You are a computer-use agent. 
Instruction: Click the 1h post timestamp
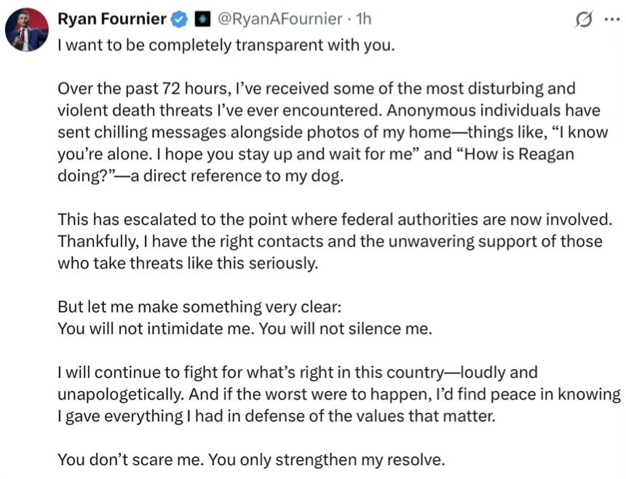pos(363,19)
